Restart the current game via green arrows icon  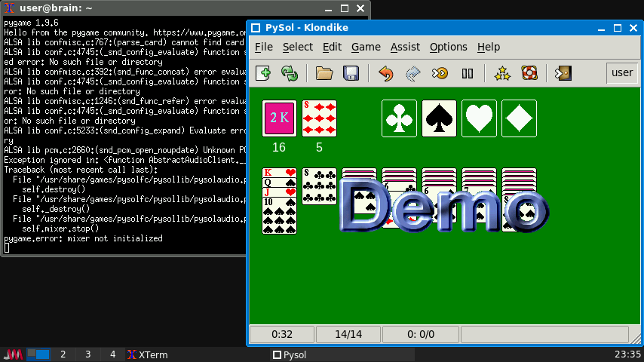290,74
